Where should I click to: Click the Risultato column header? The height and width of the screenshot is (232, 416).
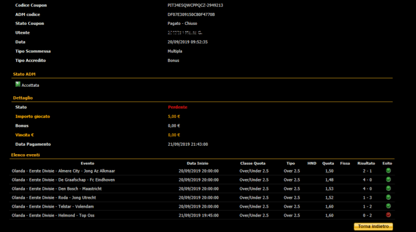point(366,164)
